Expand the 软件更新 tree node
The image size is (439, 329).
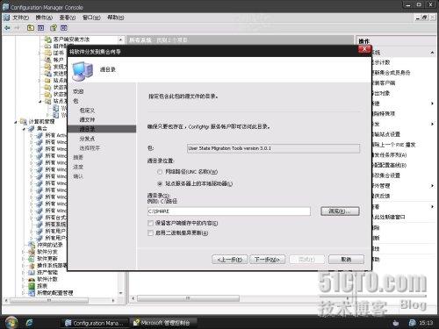24,259
